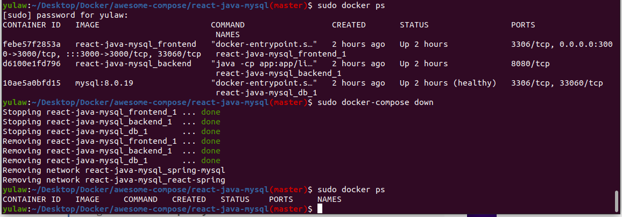Click container ID 10ae5a0bfd15
Image resolution: width=622 pixels, height=217 pixels.
[x=32, y=83]
